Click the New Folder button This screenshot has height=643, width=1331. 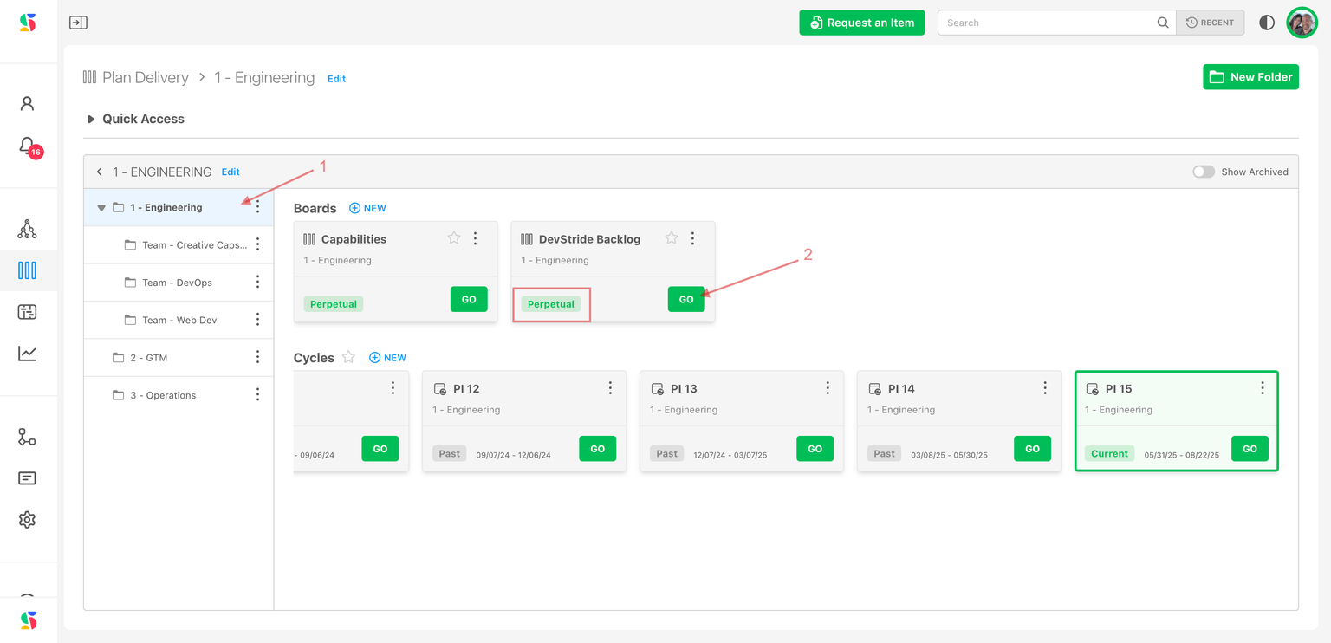1250,77
